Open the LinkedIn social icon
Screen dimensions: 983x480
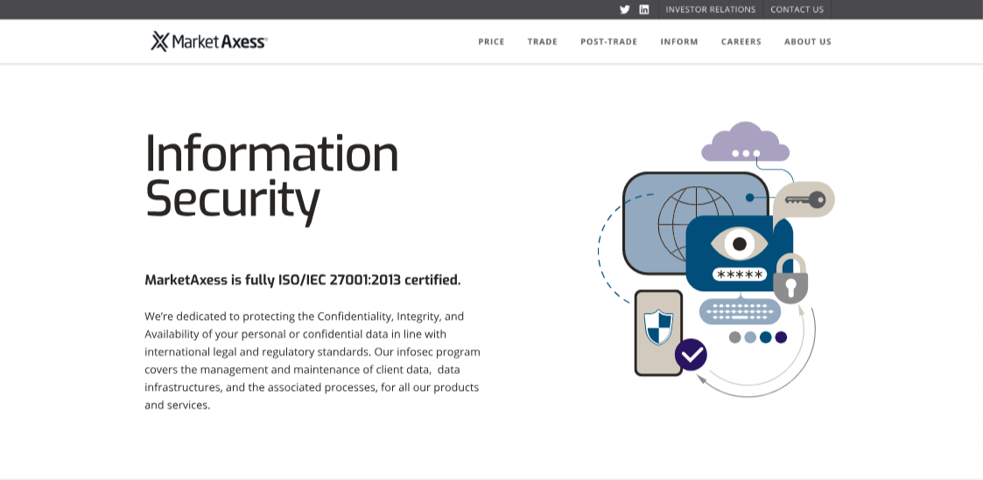[644, 10]
